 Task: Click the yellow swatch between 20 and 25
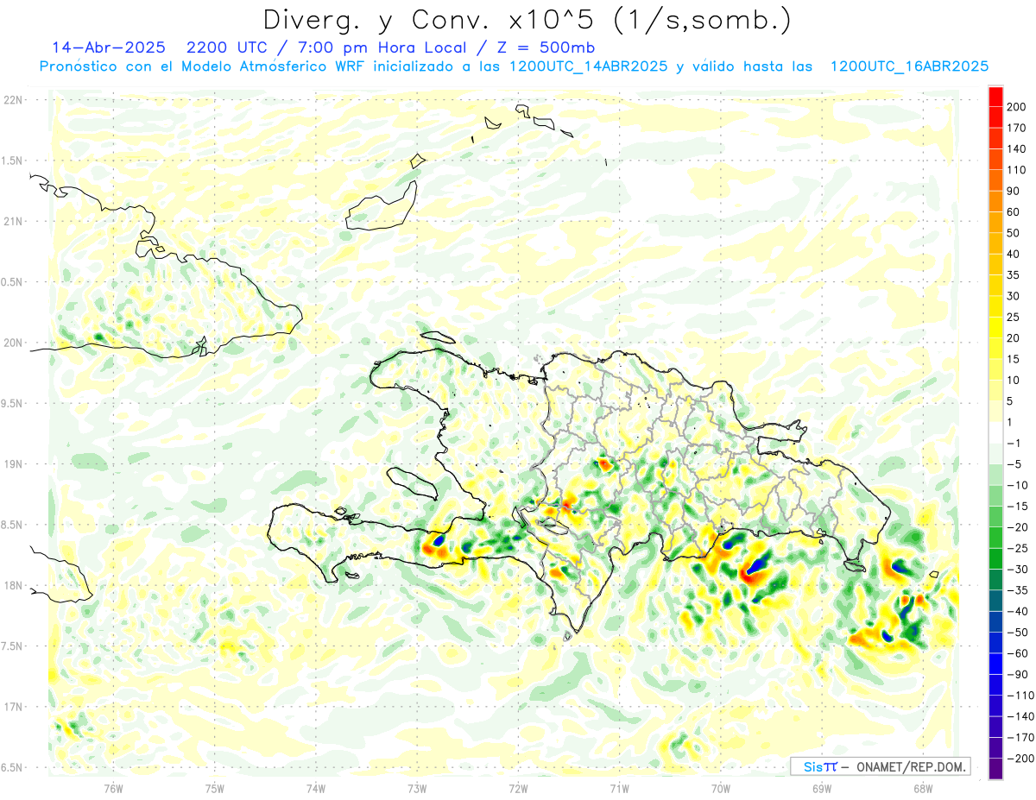tap(995, 327)
